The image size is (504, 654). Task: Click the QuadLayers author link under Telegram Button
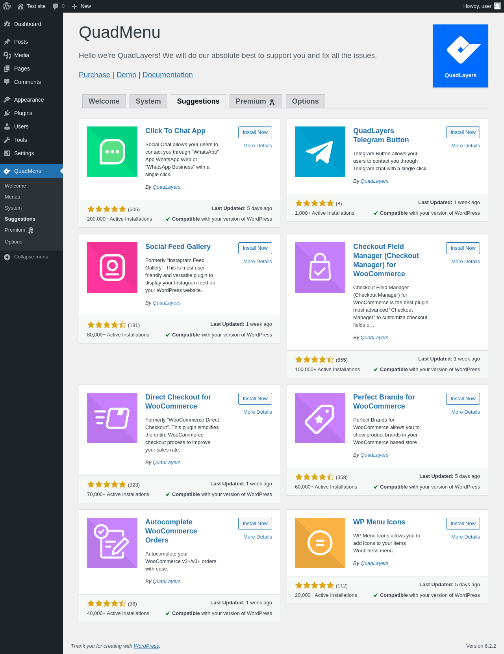pyautogui.click(x=374, y=181)
